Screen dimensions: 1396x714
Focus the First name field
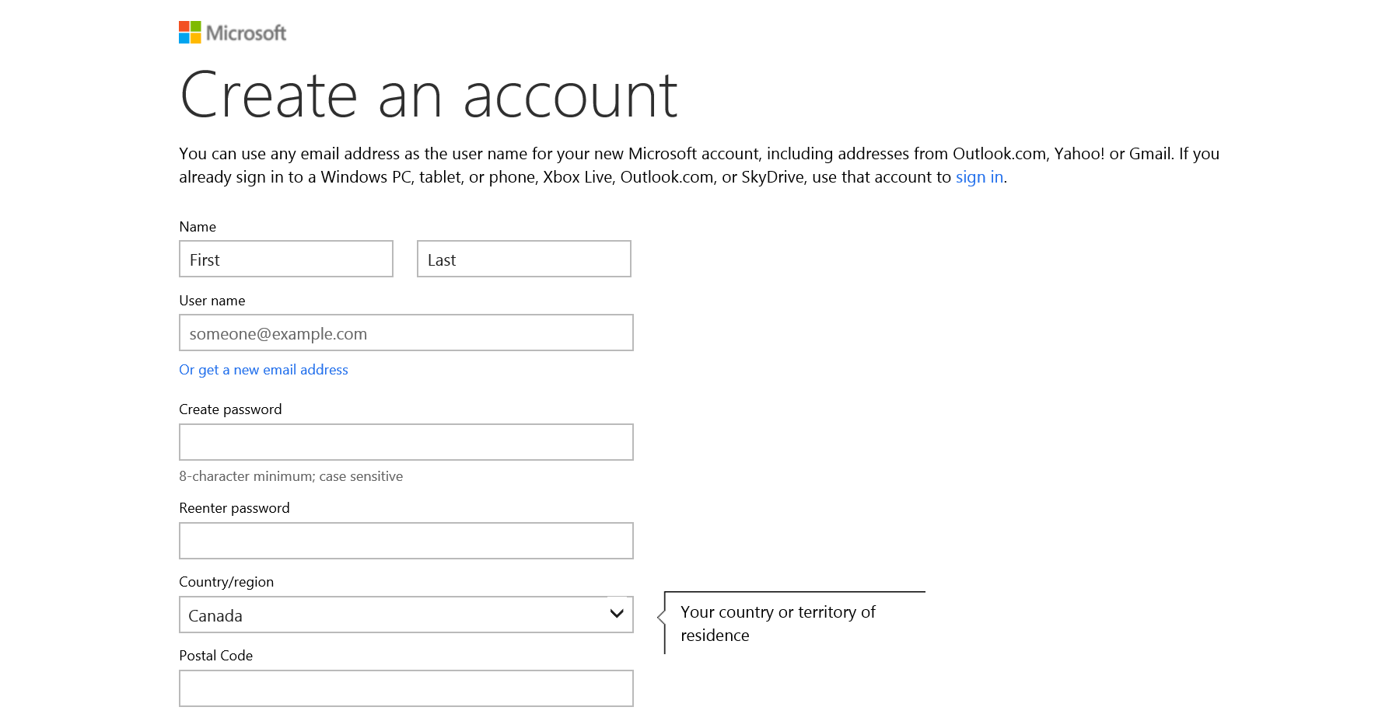tap(286, 259)
